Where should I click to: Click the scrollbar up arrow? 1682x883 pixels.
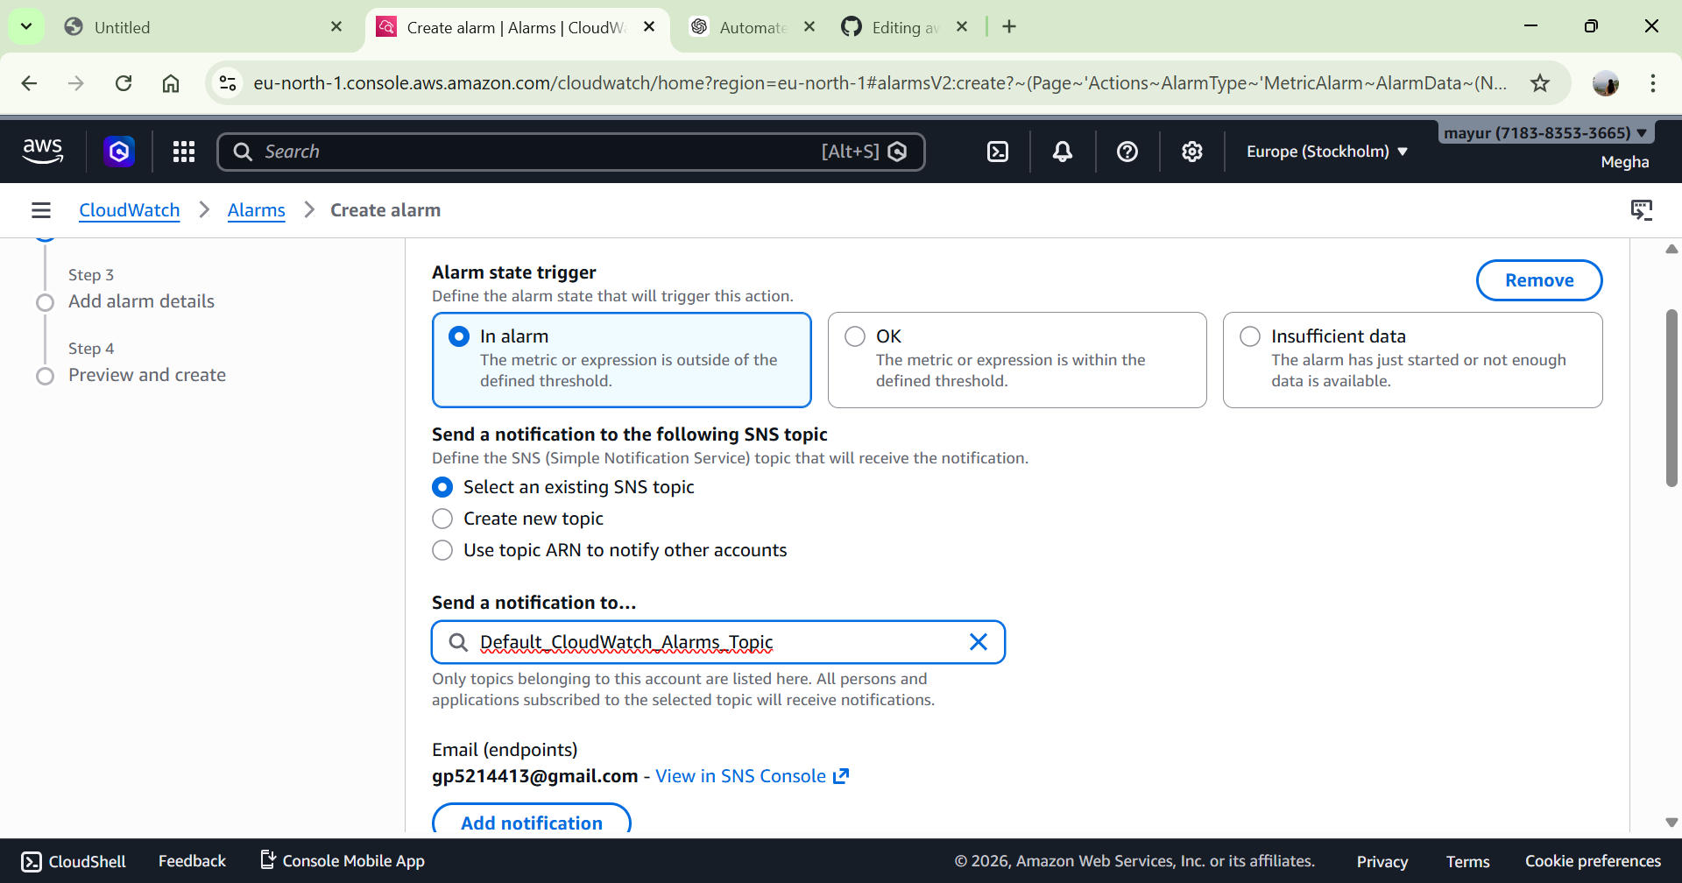1671,250
